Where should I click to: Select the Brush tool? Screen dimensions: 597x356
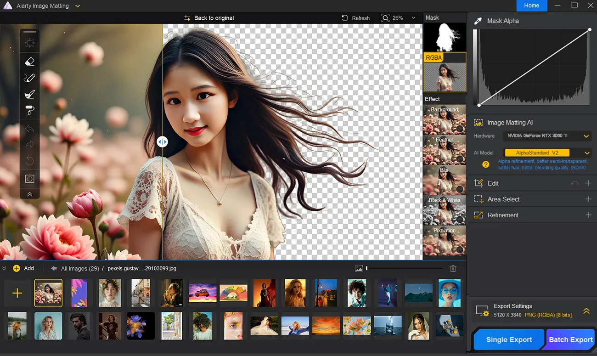click(29, 94)
